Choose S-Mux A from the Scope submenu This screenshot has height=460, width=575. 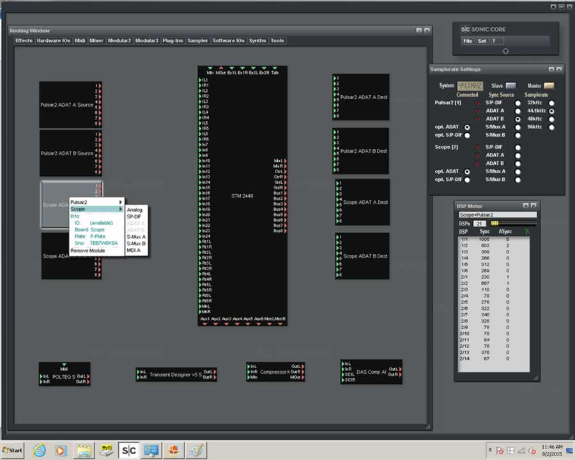tap(136, 237)
